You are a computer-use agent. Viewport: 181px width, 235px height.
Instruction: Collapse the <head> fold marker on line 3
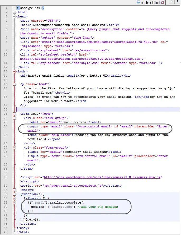pyautogui.click(x=14, y=16)
